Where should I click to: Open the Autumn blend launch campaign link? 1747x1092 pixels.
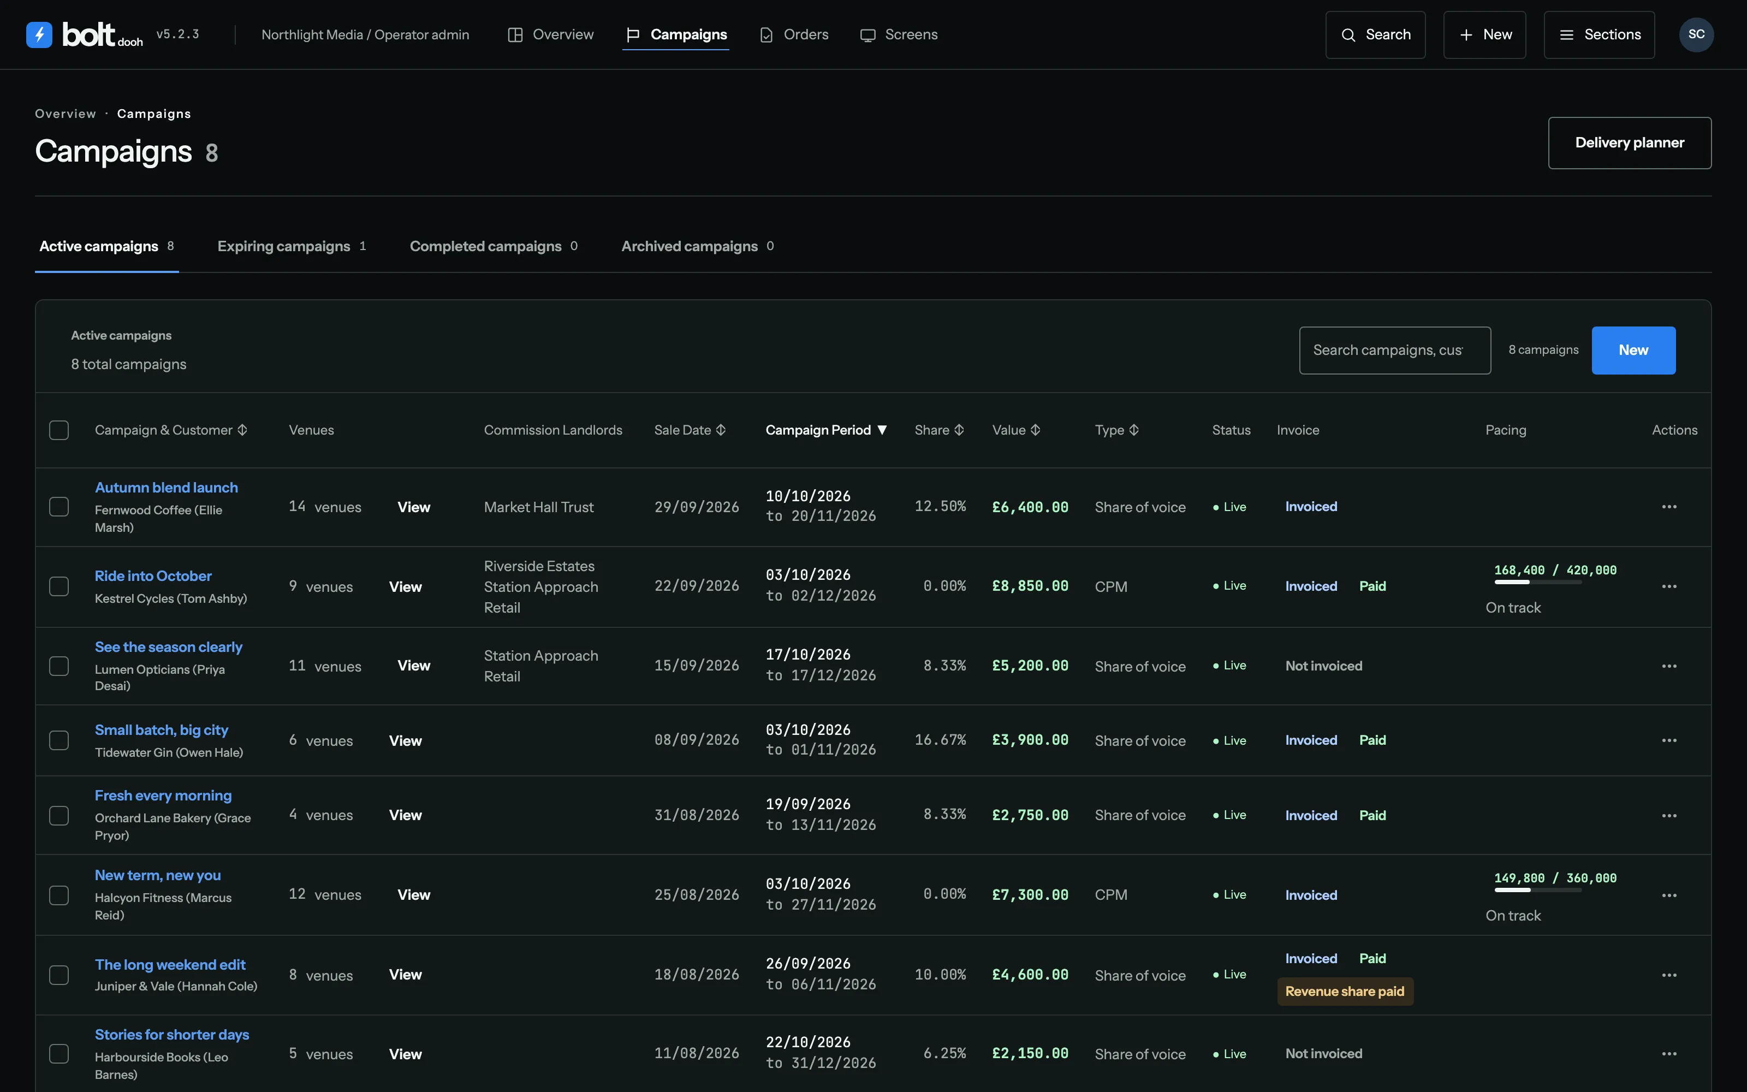point(166,488)
